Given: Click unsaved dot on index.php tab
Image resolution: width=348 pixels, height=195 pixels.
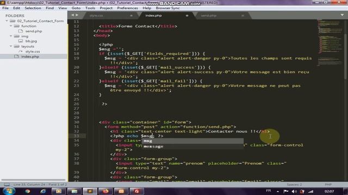Looking at the screenshot, I should pyautogui.click(x=187, y=16).
